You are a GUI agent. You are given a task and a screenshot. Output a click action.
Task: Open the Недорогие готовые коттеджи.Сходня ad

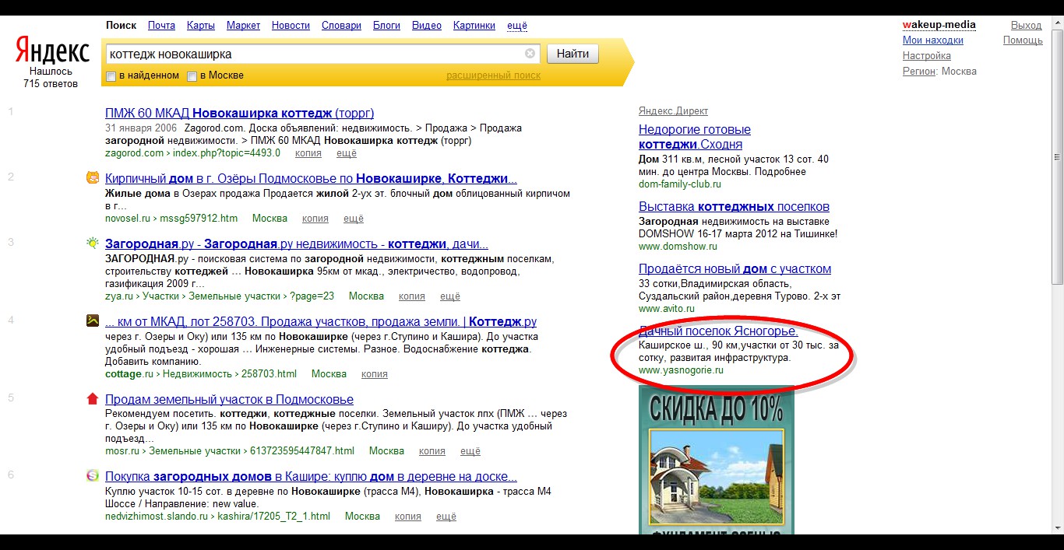[x=694, y=137]
